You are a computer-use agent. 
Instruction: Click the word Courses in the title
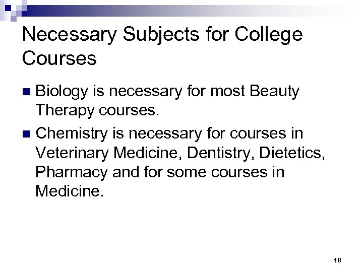(x=59, y=59)
